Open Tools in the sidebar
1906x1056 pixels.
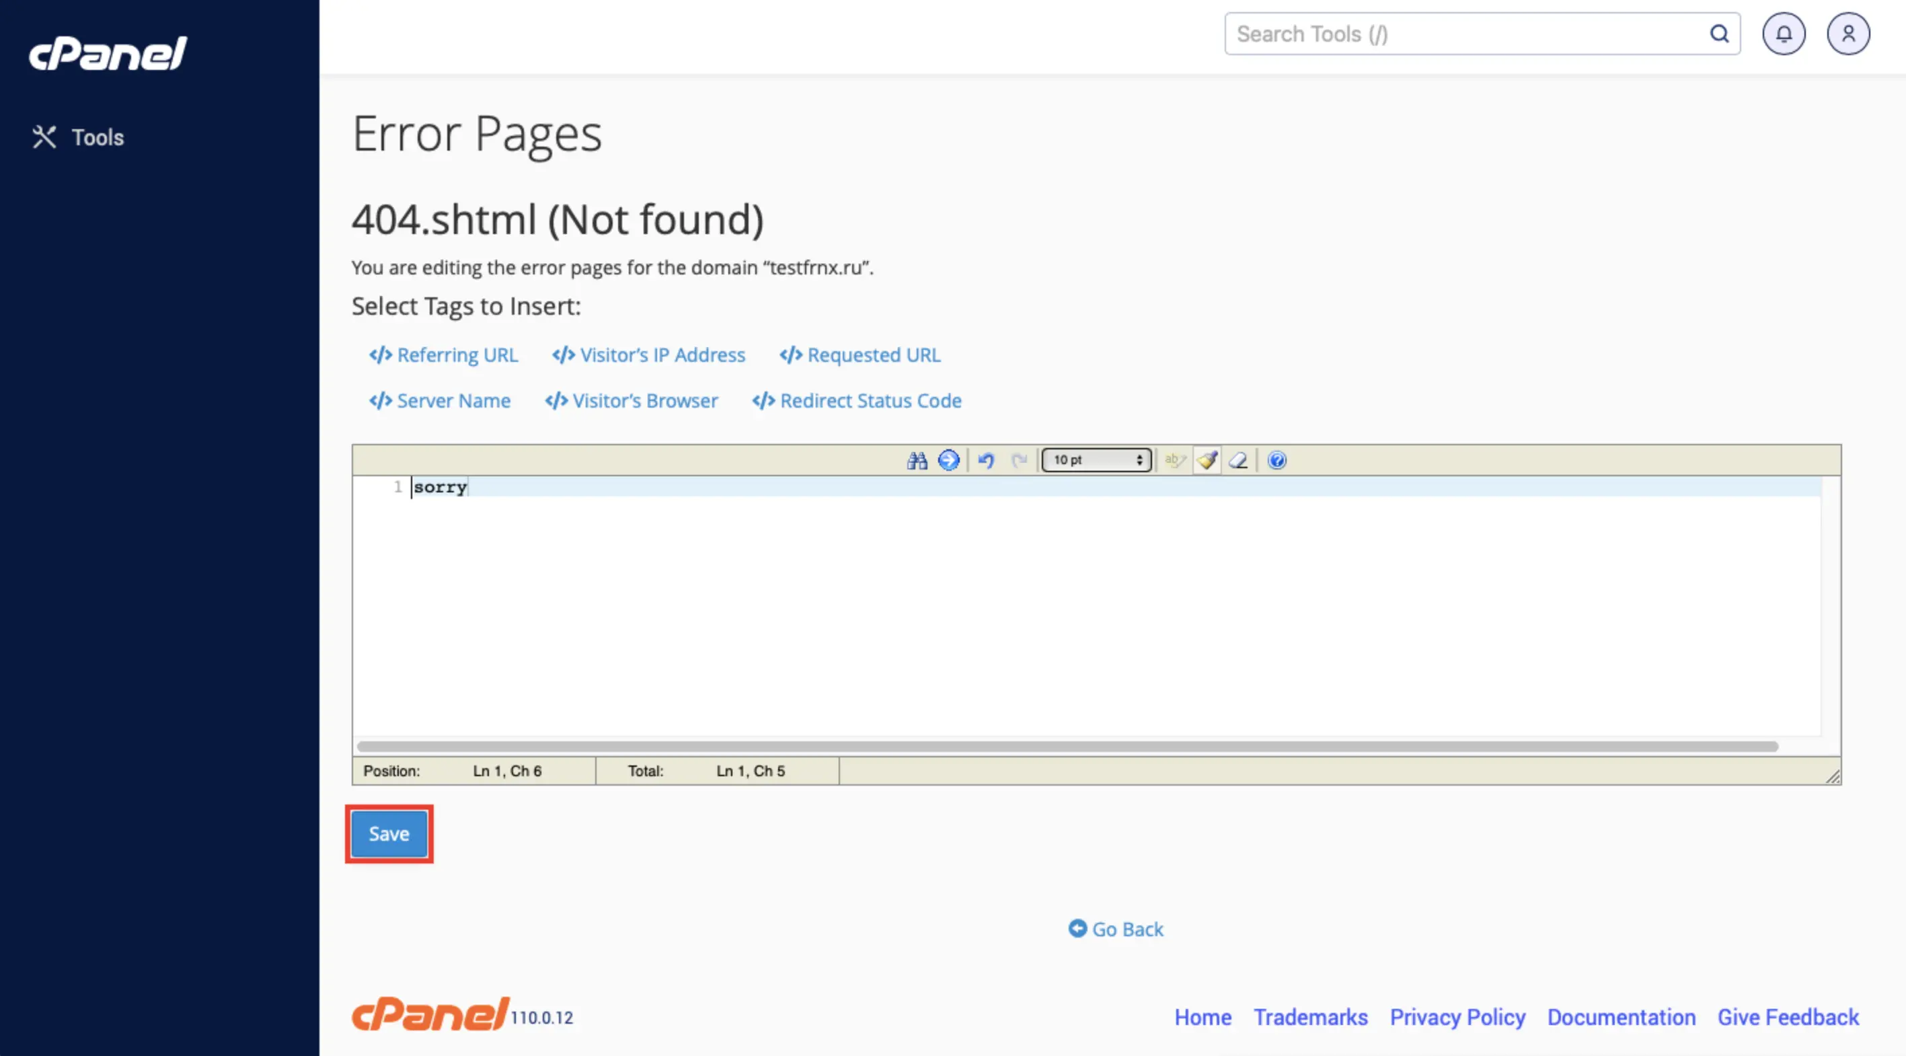click(78, 138)
